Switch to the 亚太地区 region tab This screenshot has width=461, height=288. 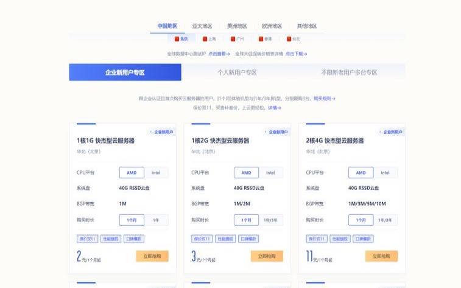pos(202,26)
